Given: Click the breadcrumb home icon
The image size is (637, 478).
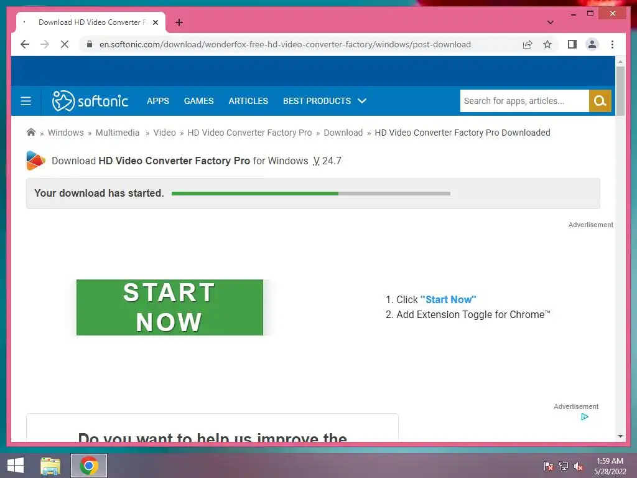Looking at the screenshot, I should pyautogui.click(x=31, y=132).
